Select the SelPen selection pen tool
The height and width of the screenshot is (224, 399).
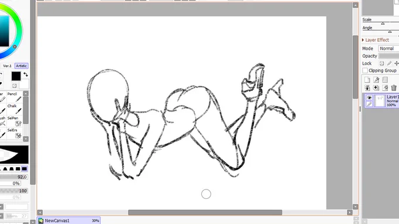click(15, 121)
